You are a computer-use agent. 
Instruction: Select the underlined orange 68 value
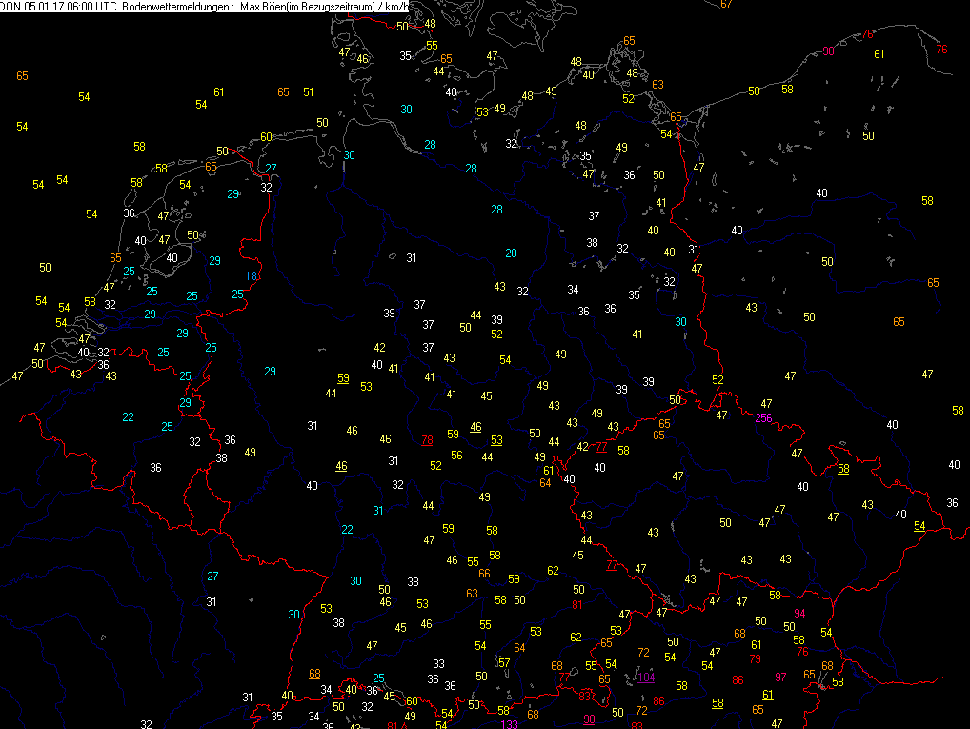pos(314,674)
